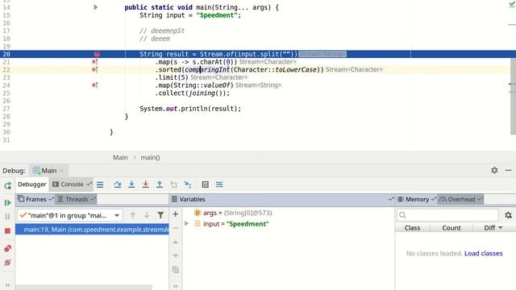Go to previous frame arrow
Image resolution: width=516 pixels, height=290 pixels.
(x=132, y=215)
